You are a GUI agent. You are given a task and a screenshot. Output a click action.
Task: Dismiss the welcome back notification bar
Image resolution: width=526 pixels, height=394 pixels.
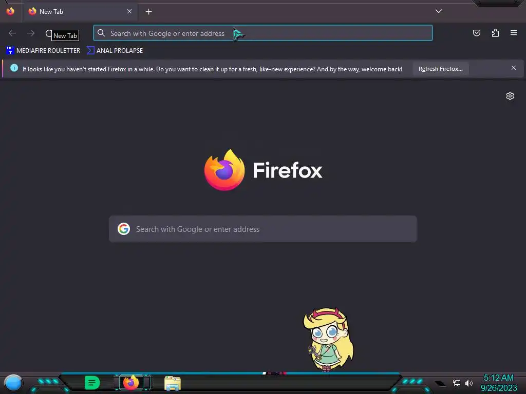[514, 68]
